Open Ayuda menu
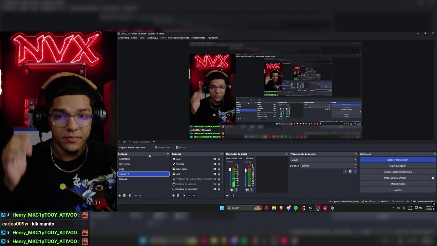Viewport: 437px width, 246px height. 212,38
